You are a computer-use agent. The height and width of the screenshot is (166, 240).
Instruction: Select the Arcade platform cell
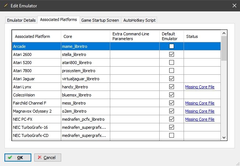(x=36, y=46)
